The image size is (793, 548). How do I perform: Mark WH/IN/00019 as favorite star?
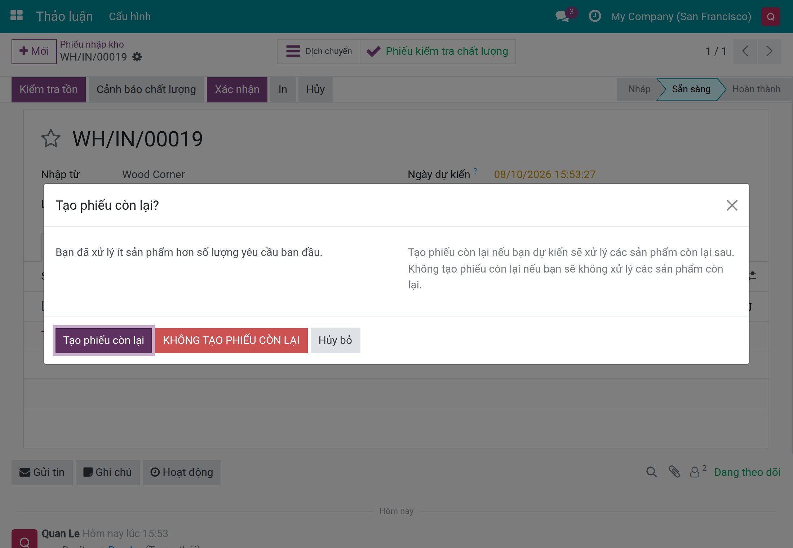click(x=50, y=139)
